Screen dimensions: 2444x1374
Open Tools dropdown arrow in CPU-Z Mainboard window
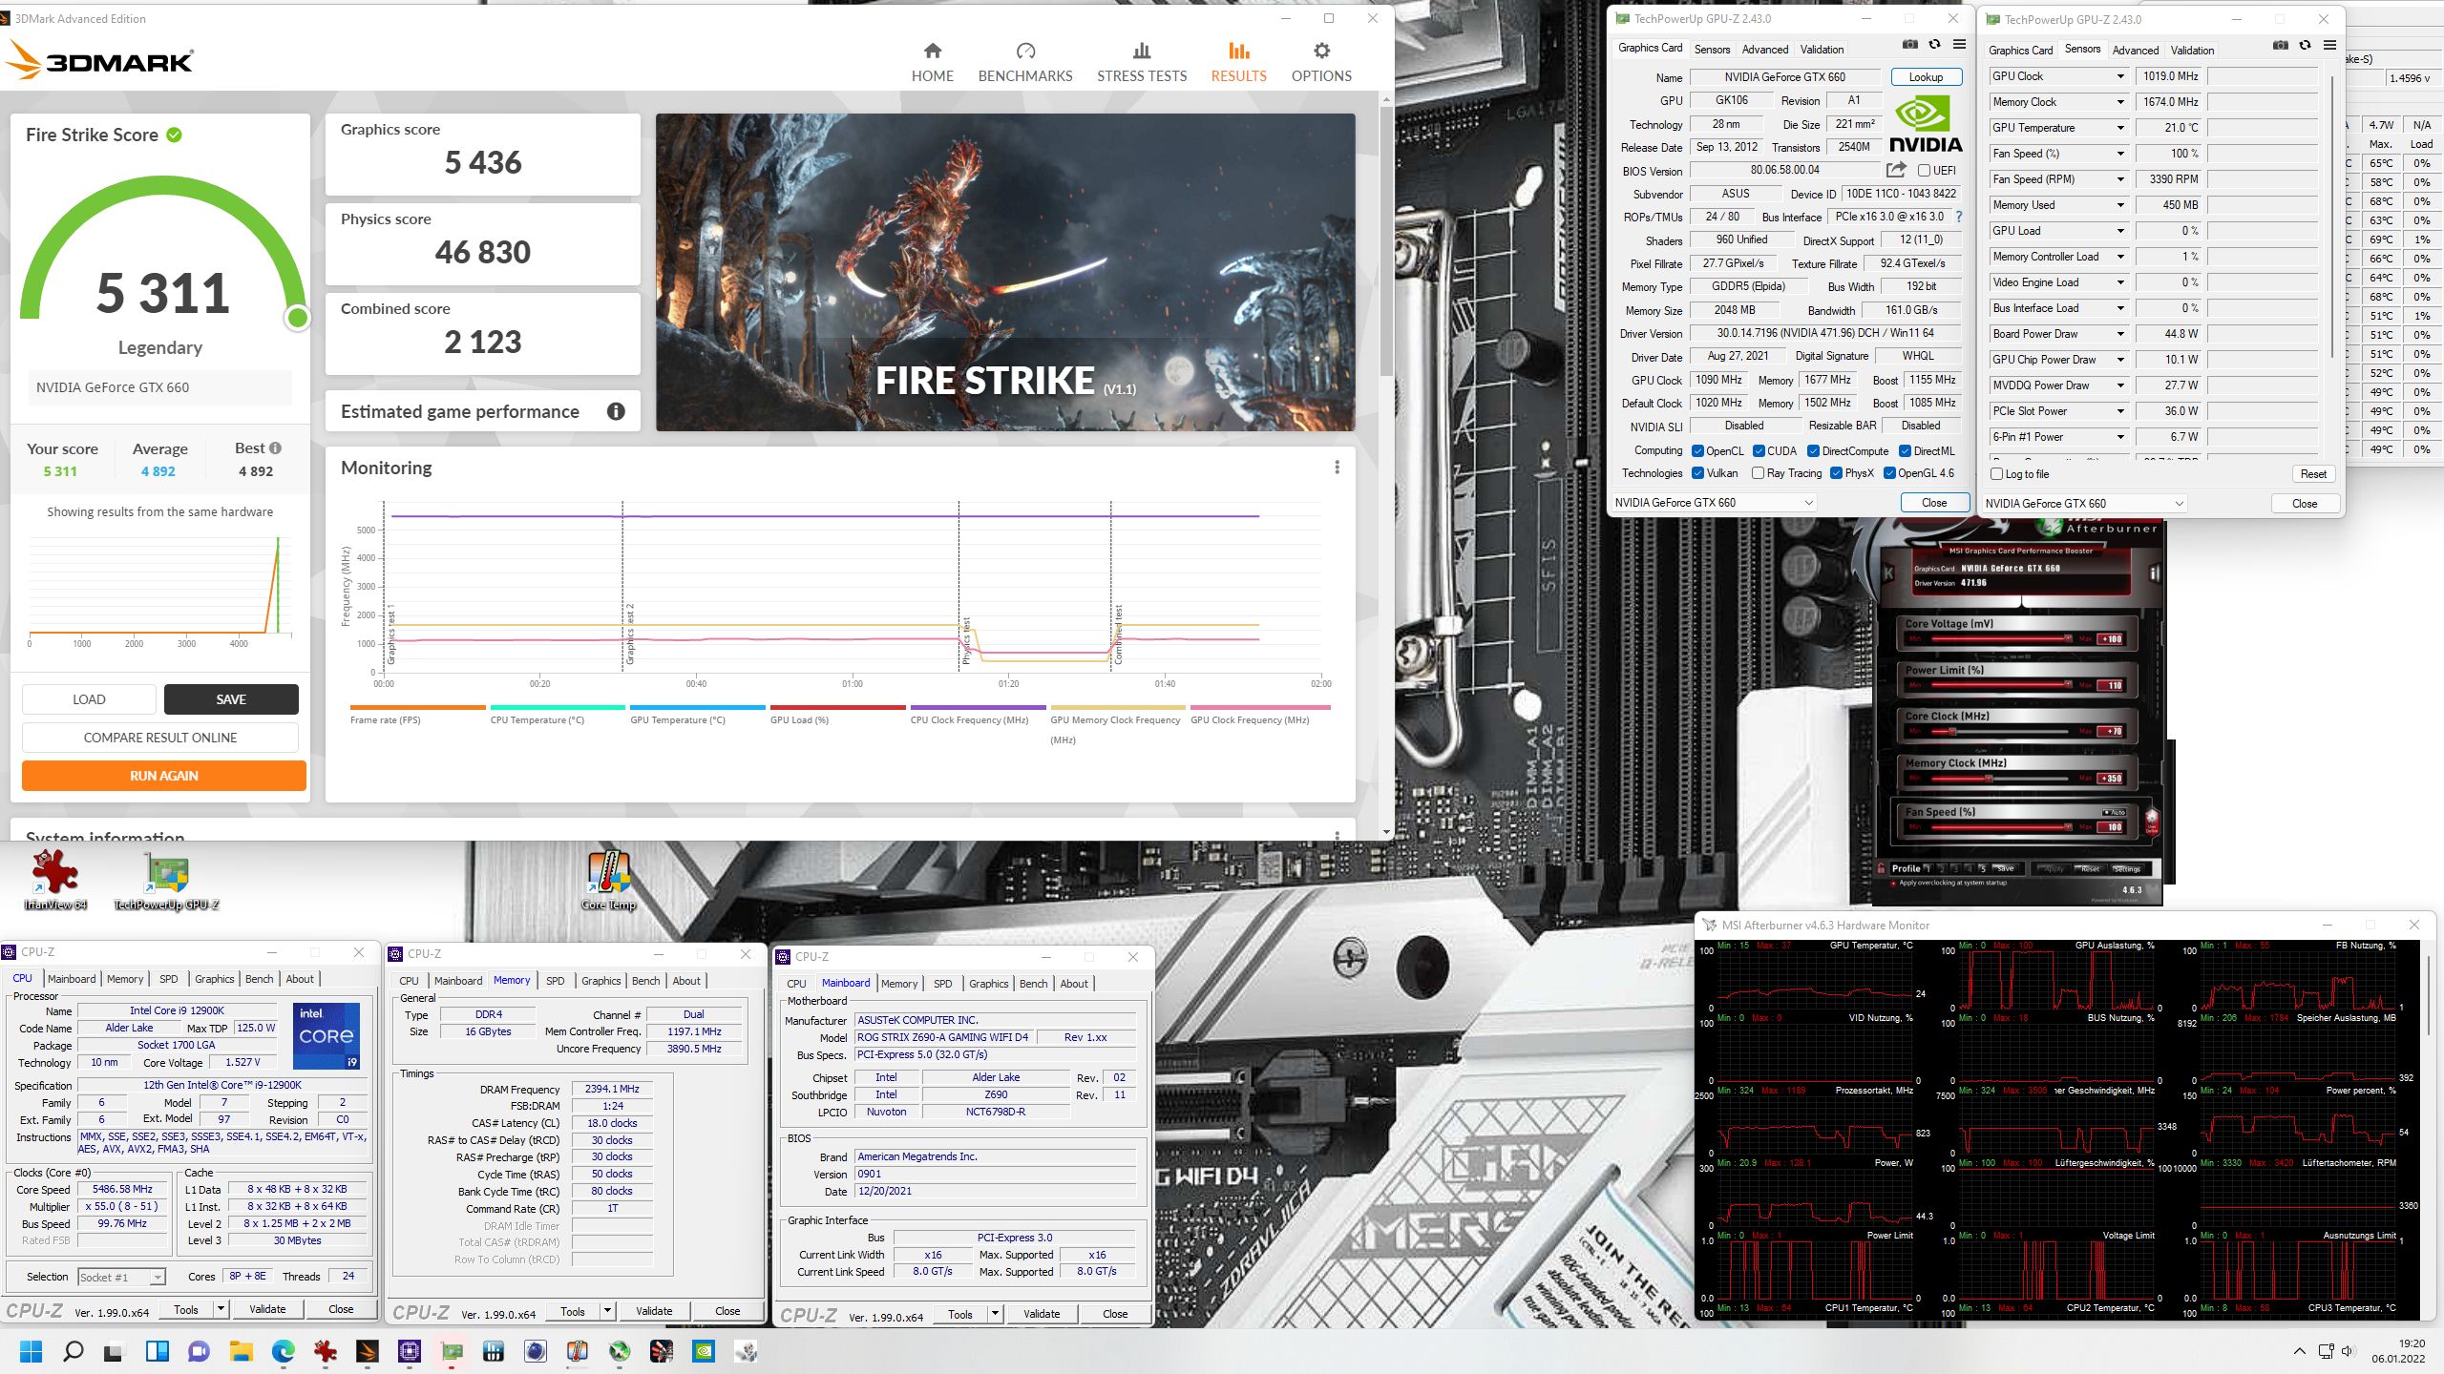(x=995, y=1314)
